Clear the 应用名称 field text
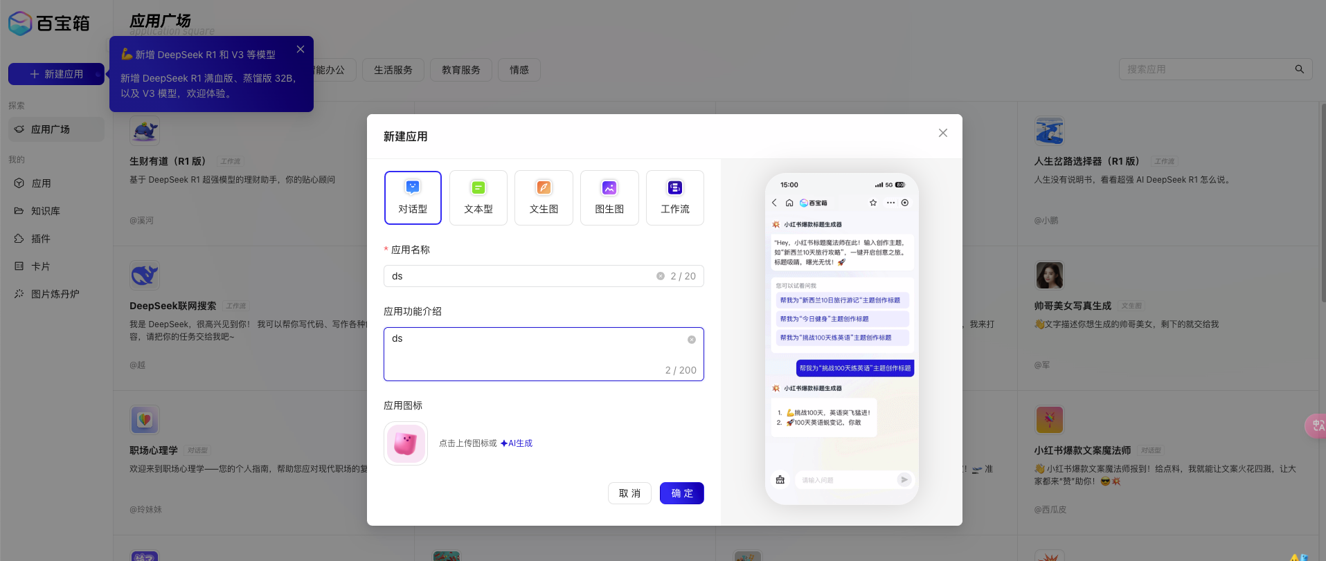Image resolution: width=1326 pixels, height=561 pixels. click(x=661, y=276)
